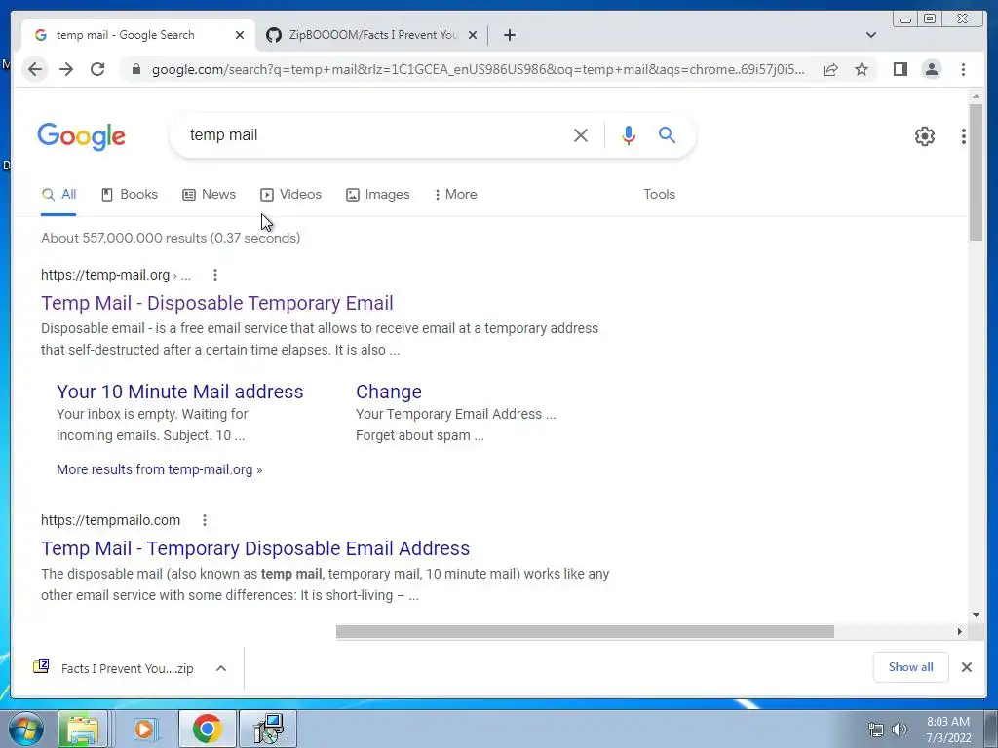This screenshot has width=998, height=748.
Task: Open options for the temp-mail.org result
Action: point(215,275)
